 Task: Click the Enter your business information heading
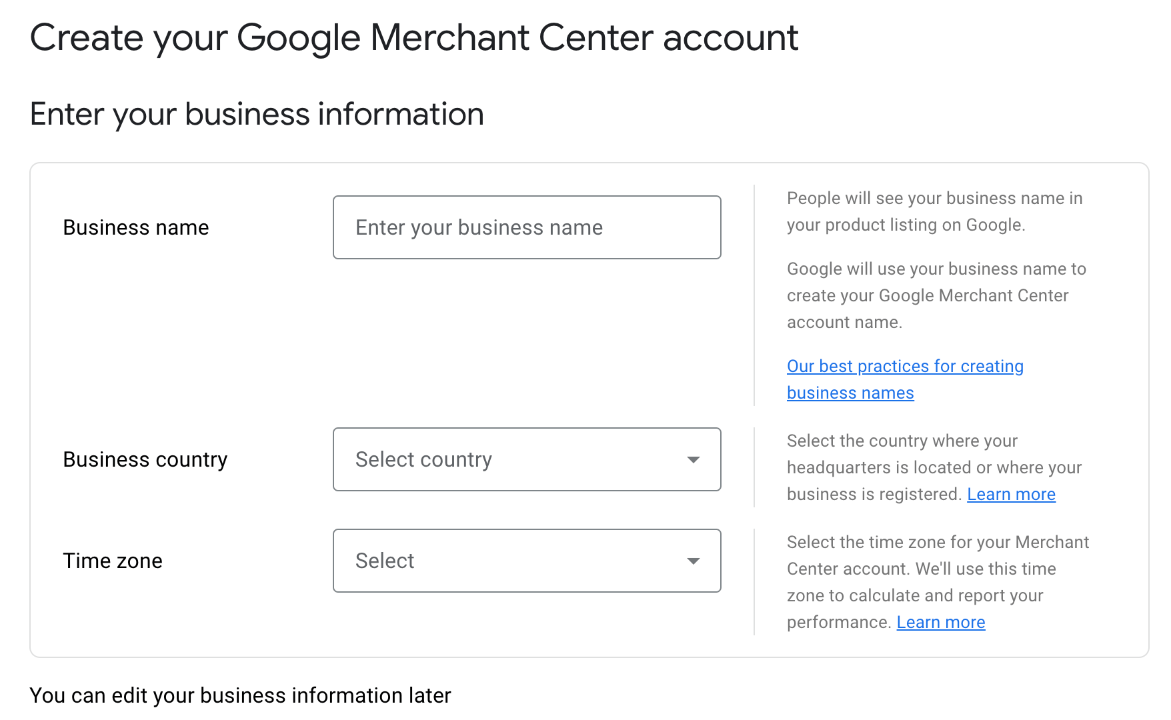click(257, 114)
